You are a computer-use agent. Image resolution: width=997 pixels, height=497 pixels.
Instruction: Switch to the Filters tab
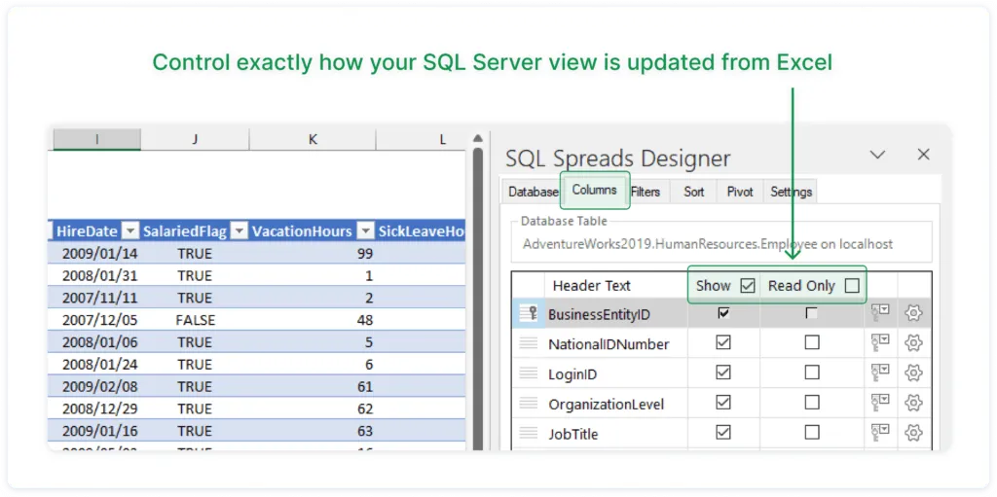click(x=646, y=192)
